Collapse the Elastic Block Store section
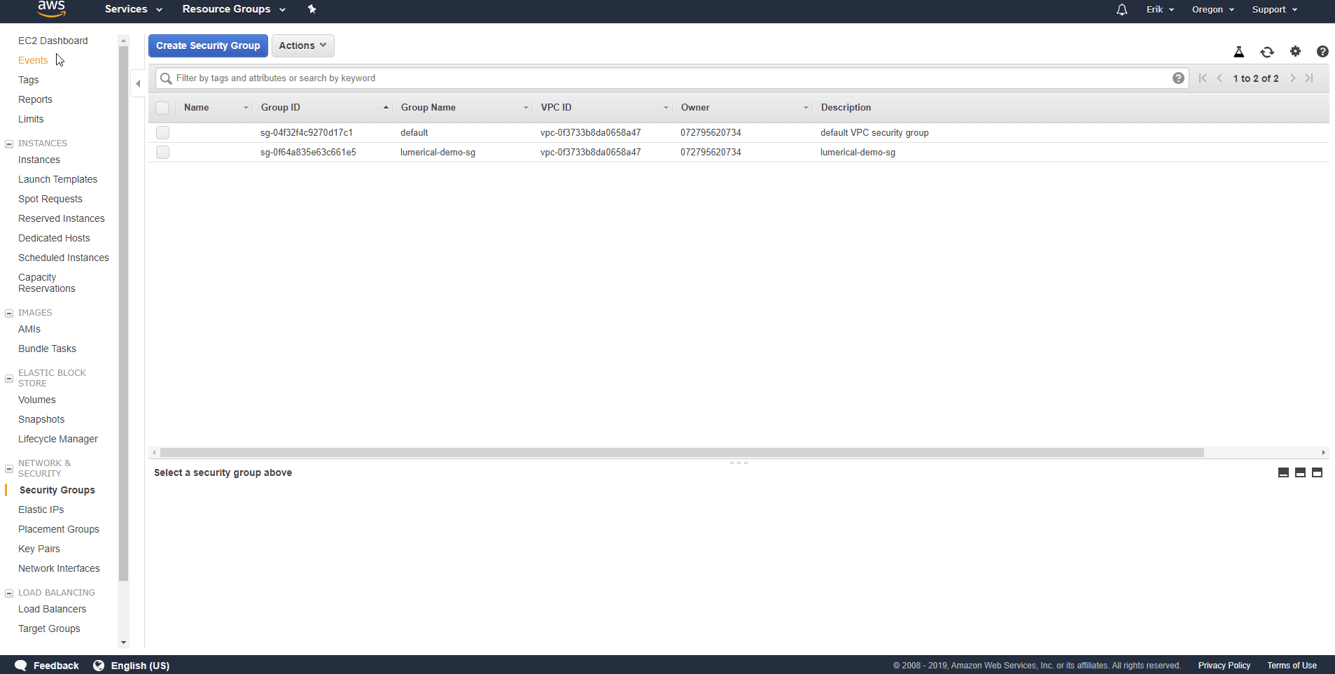This screenshot has height=674, width=1335. click(9, 379)
